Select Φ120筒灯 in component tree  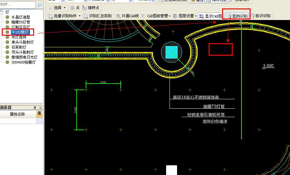click(x=21, y=32)
